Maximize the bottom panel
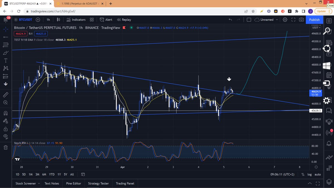Viewport: 334px width, 188px height. click(x=318, y=184)
